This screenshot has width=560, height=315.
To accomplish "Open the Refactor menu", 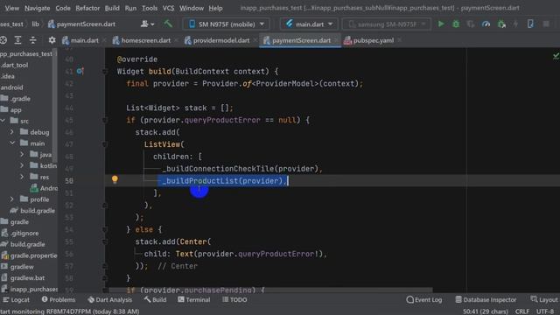I will click(87, 8).
